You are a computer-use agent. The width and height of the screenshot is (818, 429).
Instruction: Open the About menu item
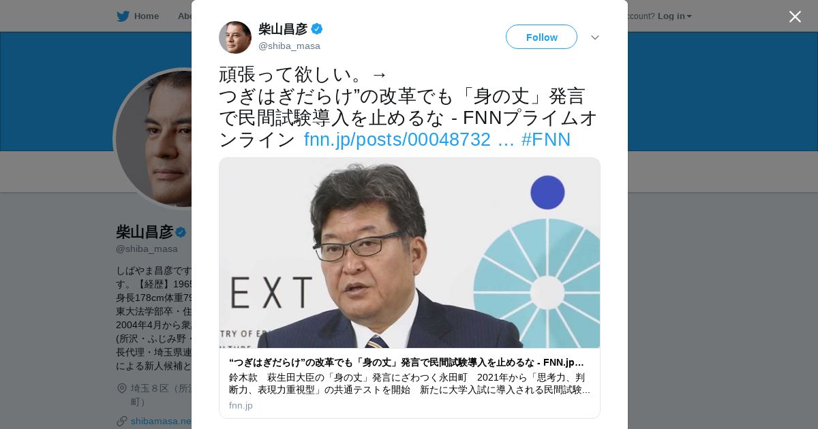click(185, 16)
